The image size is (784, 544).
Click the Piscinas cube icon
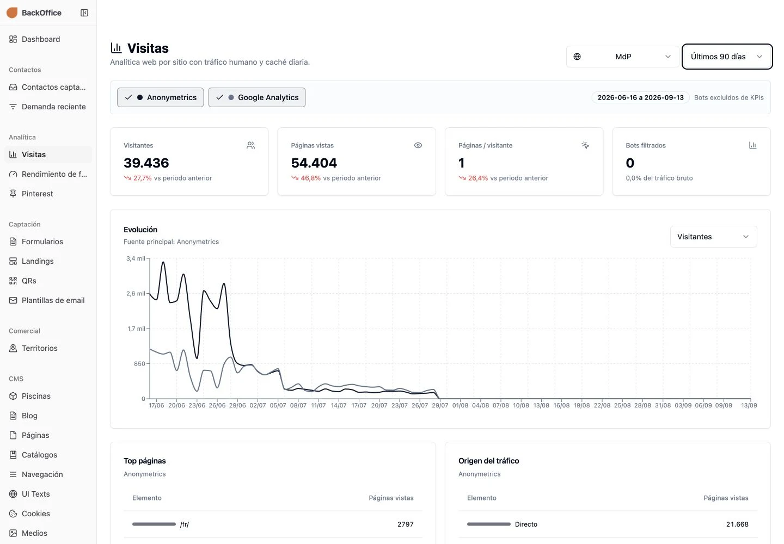(x=13, y=396)
